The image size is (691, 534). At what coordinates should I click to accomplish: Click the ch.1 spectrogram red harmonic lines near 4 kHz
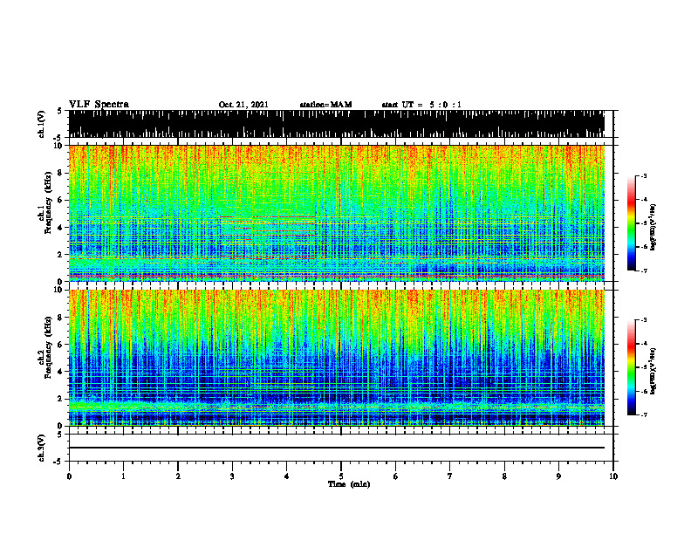pyautogui.click(x=268, y=226)
